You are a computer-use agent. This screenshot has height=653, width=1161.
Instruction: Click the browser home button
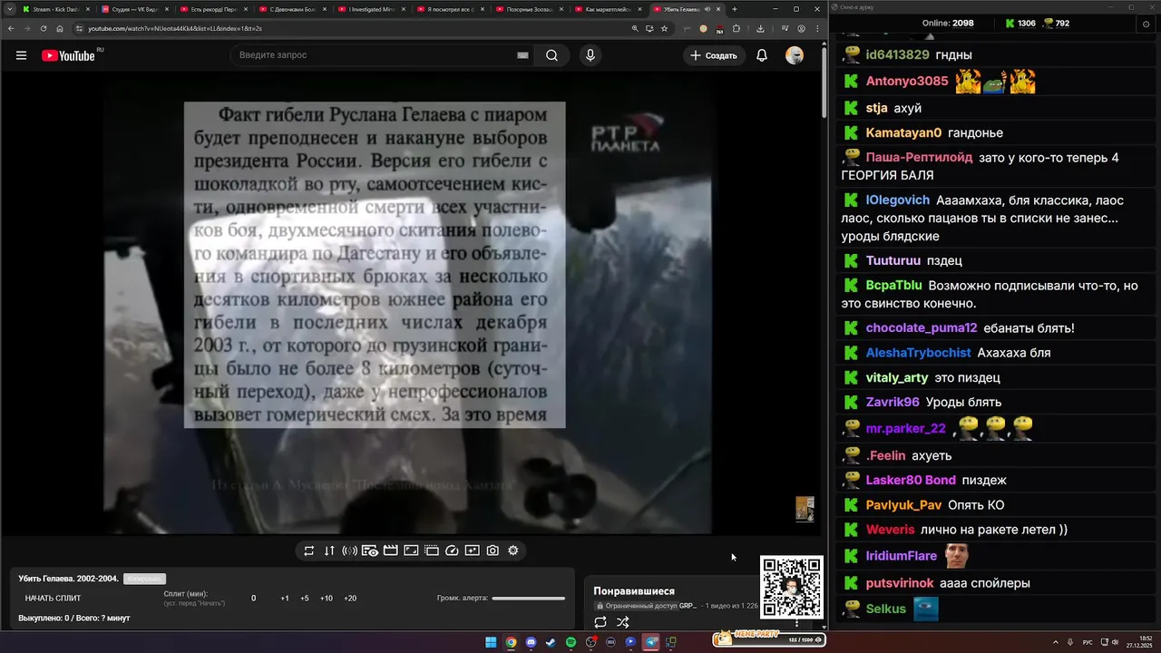point(60,28)
